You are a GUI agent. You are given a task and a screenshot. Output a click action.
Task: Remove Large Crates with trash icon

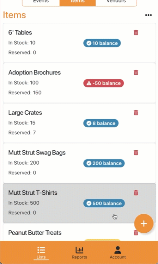[x=136, y=113]
